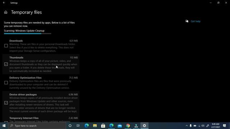Restore down the Settings window
This screenshot has height=129, width=230.
pos(218,3)
